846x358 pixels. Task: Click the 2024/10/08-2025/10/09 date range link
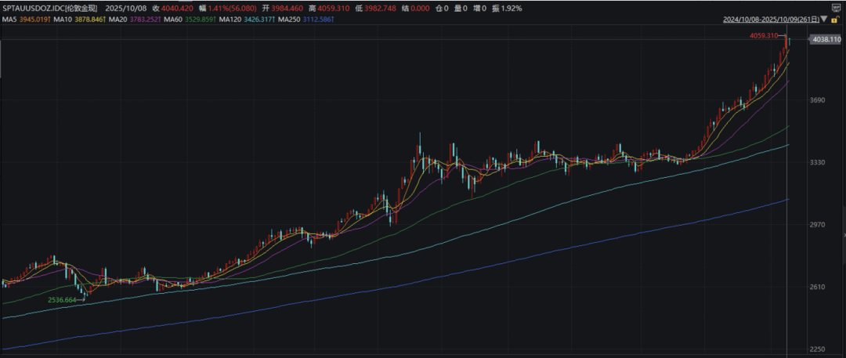772,20
